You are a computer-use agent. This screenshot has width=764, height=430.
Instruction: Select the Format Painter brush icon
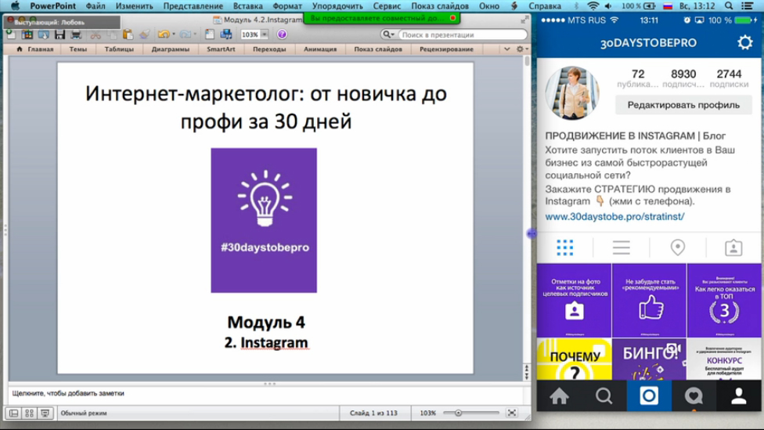tap(144, 34)
